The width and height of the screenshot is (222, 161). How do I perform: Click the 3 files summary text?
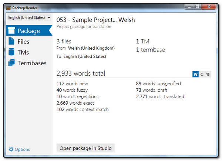(x=64, y=42)
